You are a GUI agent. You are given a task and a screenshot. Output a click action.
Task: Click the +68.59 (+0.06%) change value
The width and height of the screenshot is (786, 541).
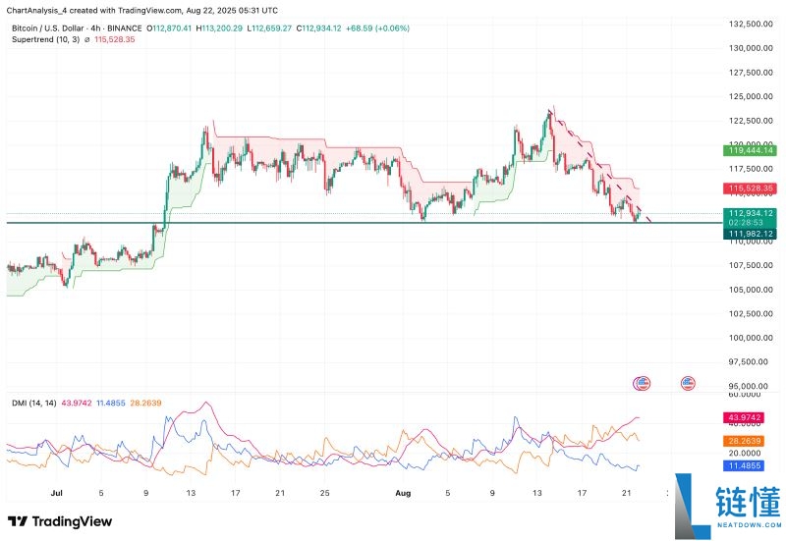(378, 28)
